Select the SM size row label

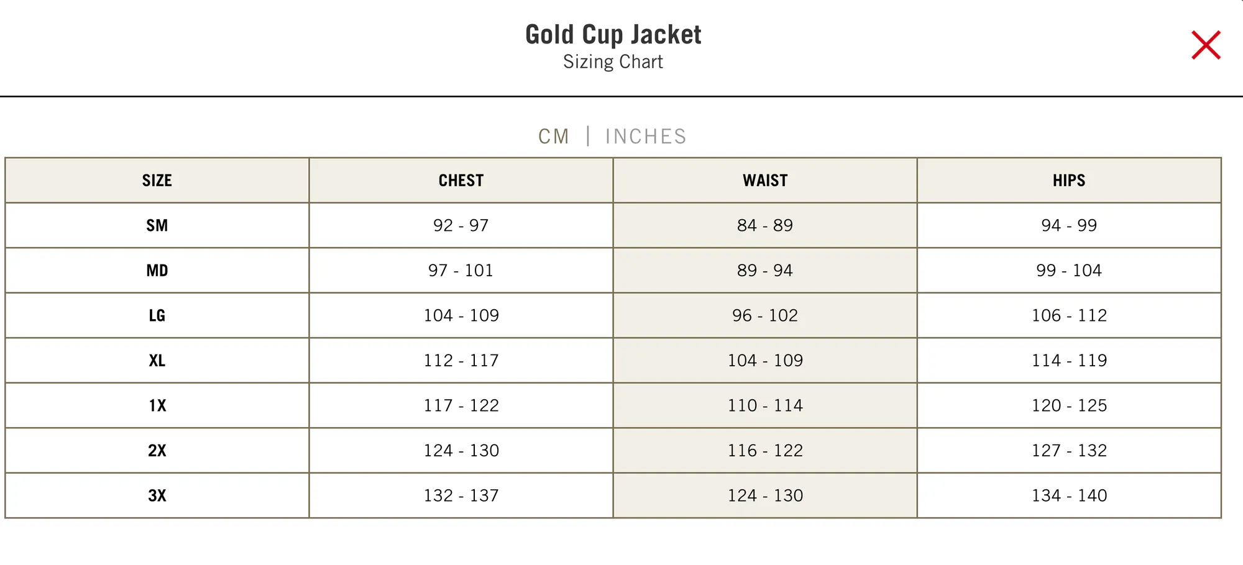(157, 225)
